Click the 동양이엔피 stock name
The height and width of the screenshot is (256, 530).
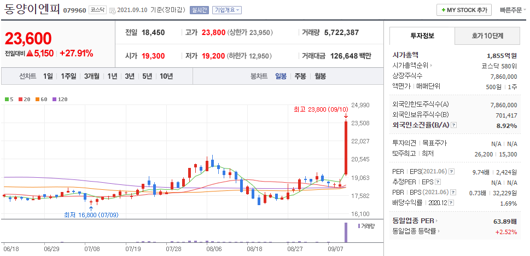[32, 9]
